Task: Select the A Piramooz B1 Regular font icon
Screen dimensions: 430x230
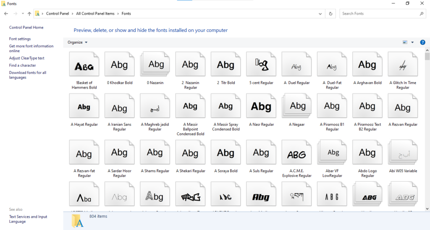Action: (332, 106)
